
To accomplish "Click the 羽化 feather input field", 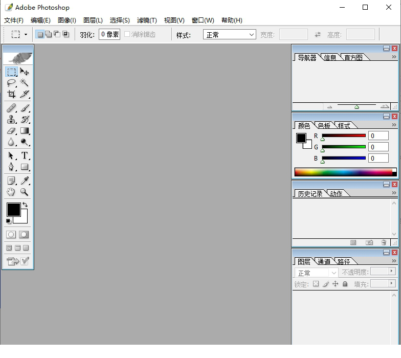I will click(109, 34).
